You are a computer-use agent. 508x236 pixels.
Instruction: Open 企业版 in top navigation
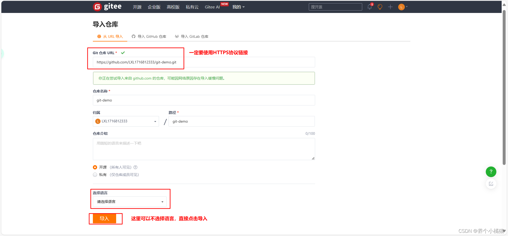tap(154, 7)
